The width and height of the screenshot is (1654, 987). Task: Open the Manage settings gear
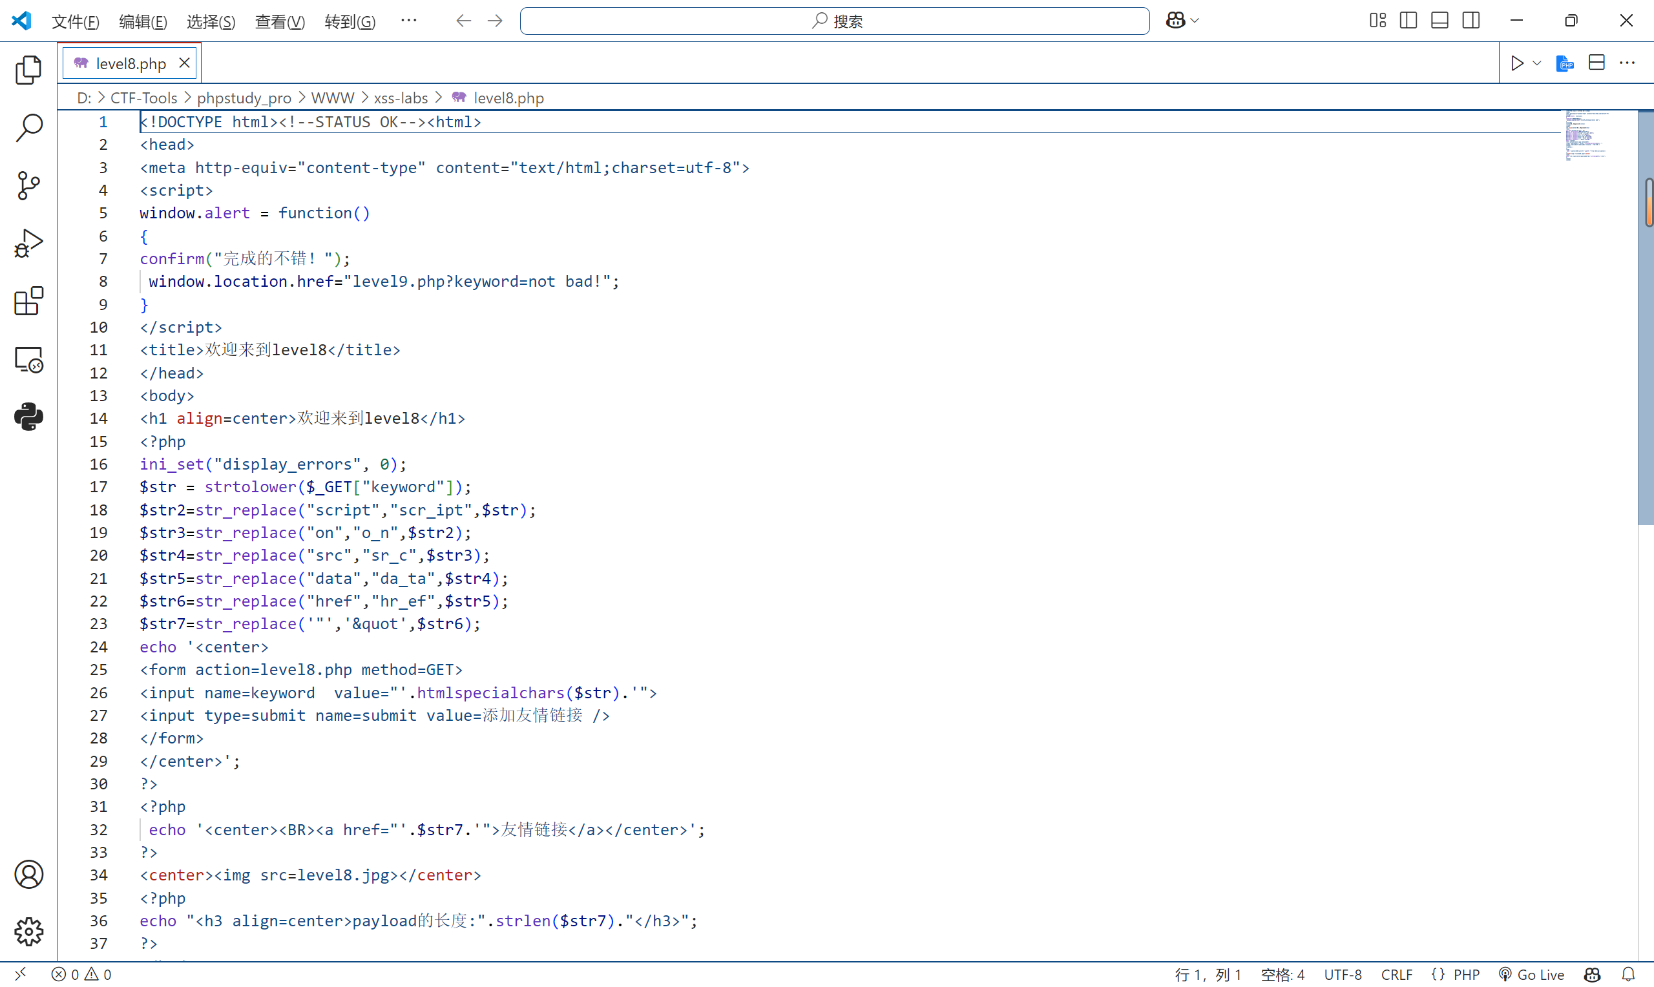click(28, 931)
